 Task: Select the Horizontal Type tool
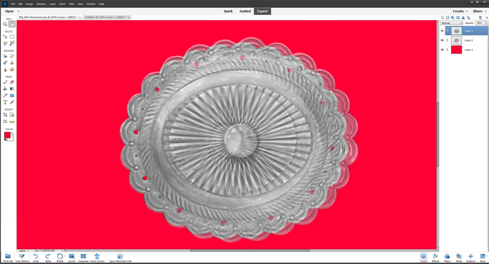pyautogui.click(x=5, y=102)
